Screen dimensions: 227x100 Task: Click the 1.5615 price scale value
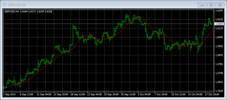pos(219,82)
